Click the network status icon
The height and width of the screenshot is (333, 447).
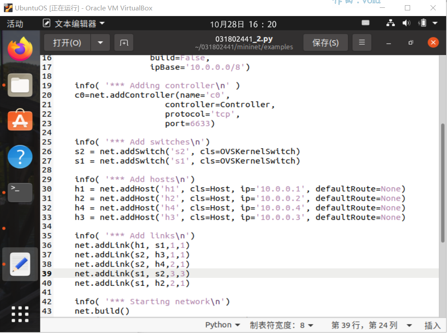point(390,23)
